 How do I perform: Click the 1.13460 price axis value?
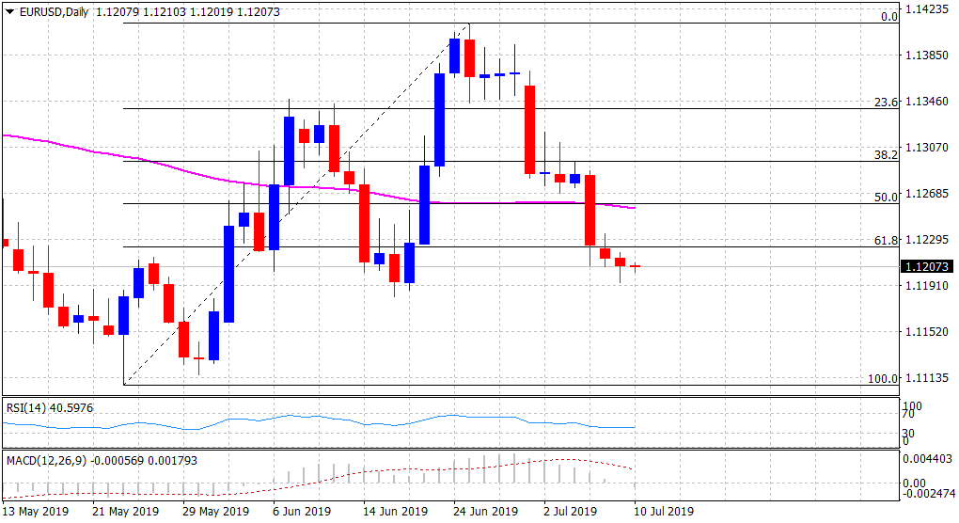coord(927,101)
